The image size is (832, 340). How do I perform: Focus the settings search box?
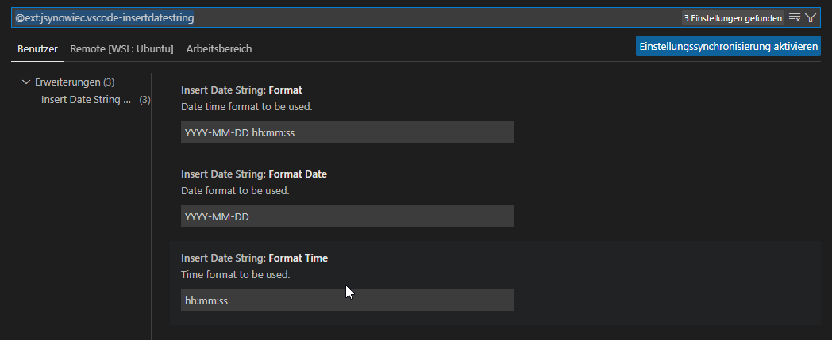341,17
